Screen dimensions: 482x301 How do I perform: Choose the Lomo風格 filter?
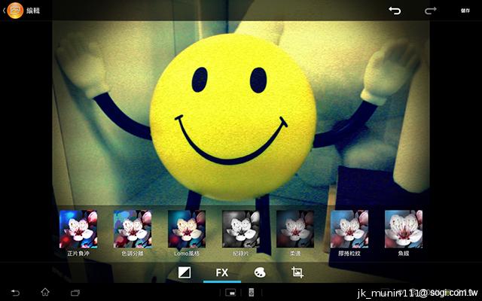pyautogui.click(x=187, y=229)
